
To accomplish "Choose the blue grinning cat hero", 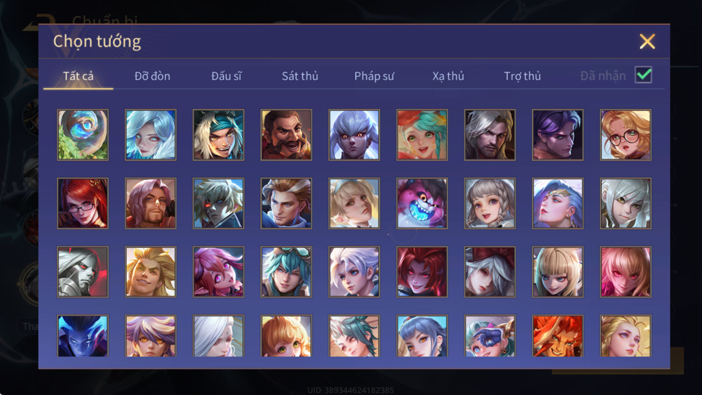I will pyautogui.click(x=422, y=203).
